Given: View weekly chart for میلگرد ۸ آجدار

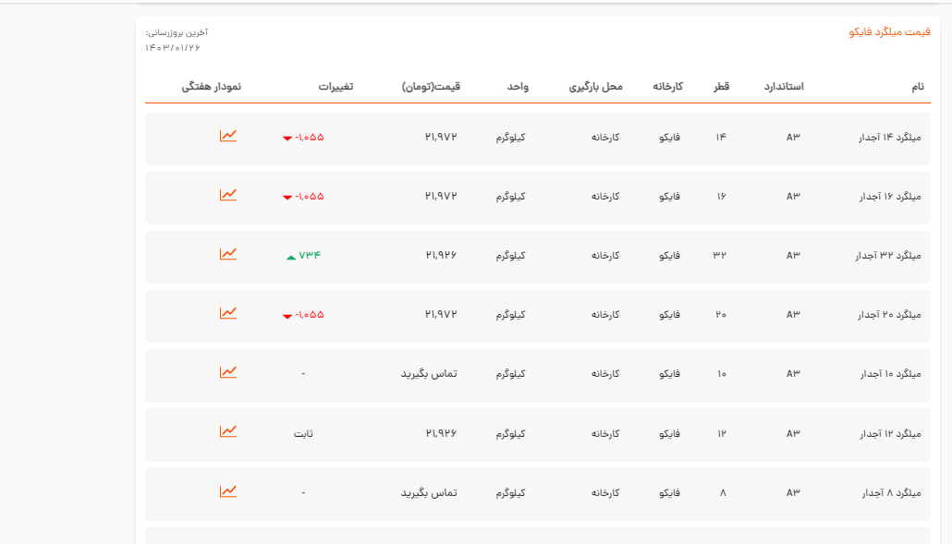Looking at the screenshot, I should pyautogui.click(x=228, y=490).
